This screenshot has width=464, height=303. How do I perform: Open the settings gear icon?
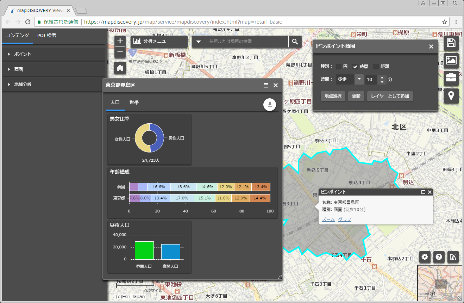[x=425, y=257]
